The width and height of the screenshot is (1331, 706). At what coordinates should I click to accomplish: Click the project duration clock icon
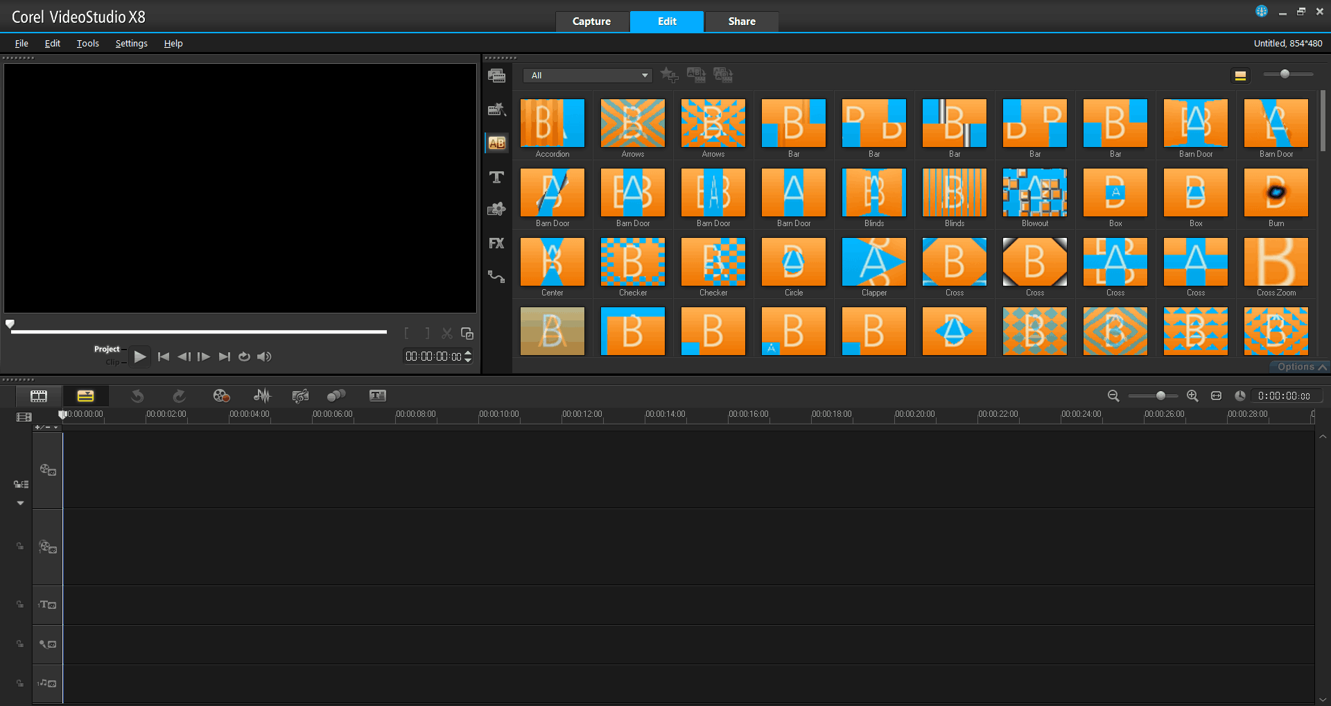[x=1240, y=396]
